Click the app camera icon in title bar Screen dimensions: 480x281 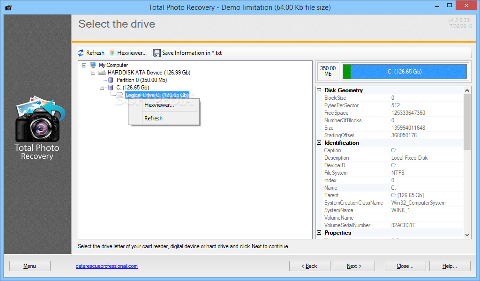[x=8, y=7]
